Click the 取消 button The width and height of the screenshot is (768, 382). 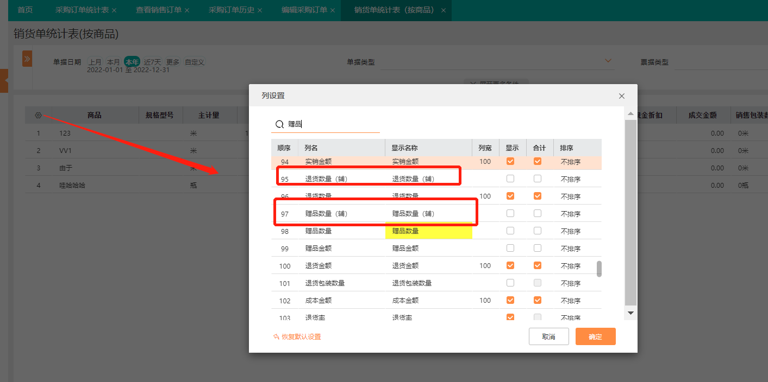pos(548,336)
